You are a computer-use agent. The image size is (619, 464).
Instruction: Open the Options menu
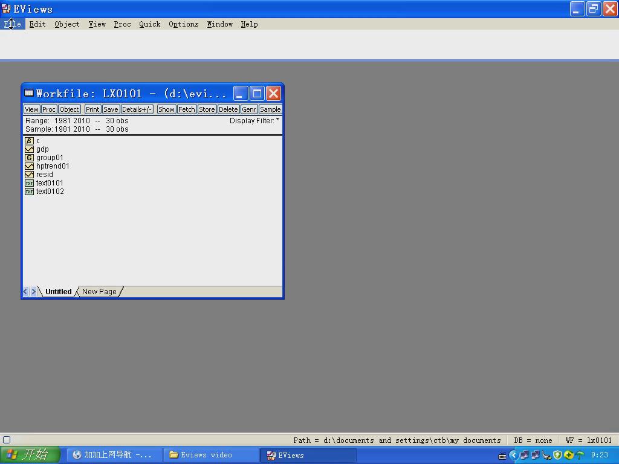(184, 24)
